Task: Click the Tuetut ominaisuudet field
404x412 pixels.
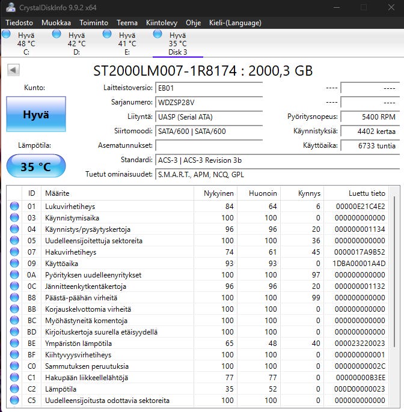Action: [278, 174]
